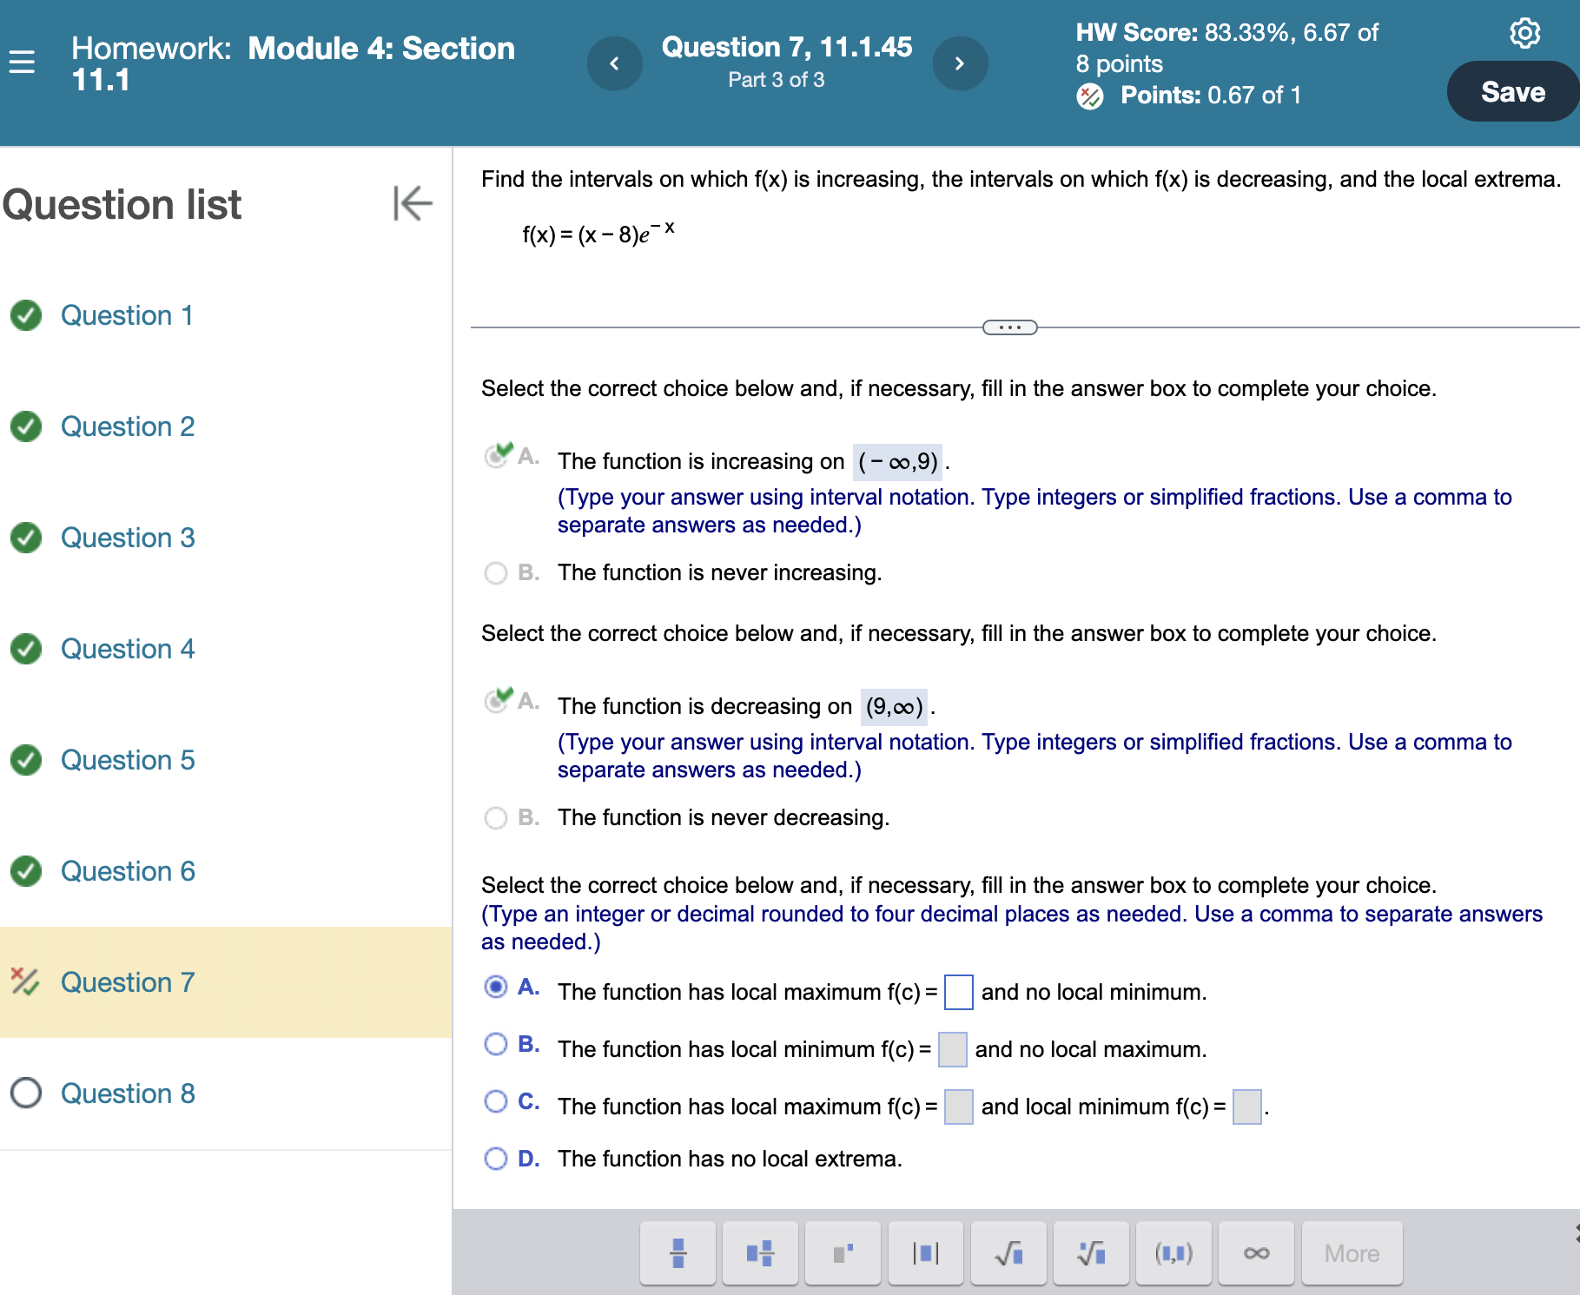Insert nth root template

[1091, 1252]
